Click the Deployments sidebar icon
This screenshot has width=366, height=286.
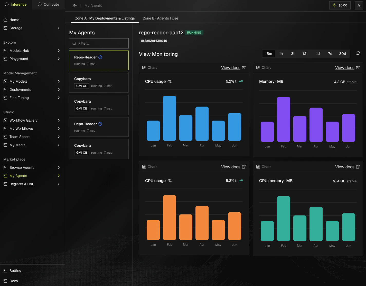(x=5, y=90)
